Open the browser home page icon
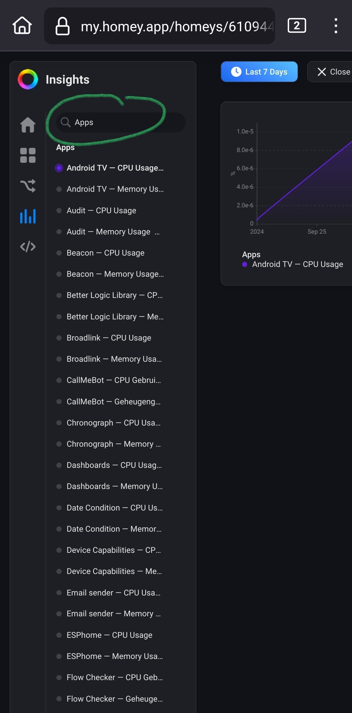352x713 pixels. point(22,26)
